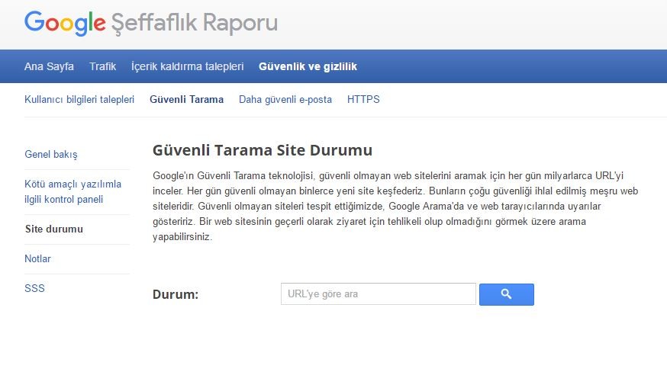Click the Google logo
The height and width of the screenshot is (388, 667).
pos(65,23)
